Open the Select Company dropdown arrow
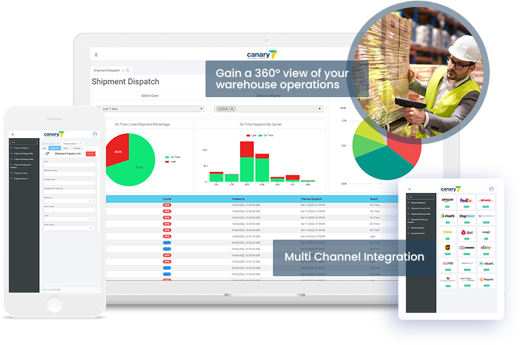Screen dimensions: 520x345 [x=320, y=109]
